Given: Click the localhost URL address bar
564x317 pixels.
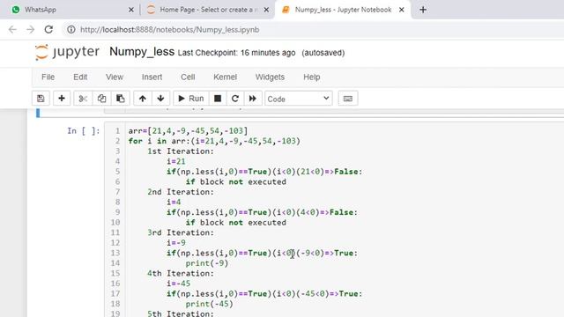Looking at the screenshot, I should 170,29.
